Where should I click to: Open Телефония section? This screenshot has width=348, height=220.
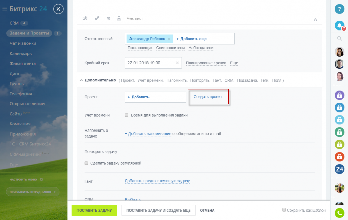tap(21, 94)
